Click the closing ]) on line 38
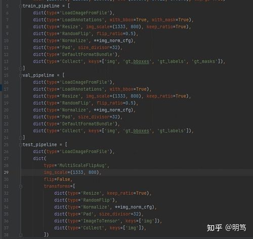 [47, 235]
